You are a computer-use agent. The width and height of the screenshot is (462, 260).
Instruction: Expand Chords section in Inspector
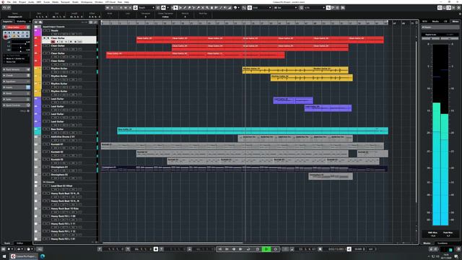[16, 75]
